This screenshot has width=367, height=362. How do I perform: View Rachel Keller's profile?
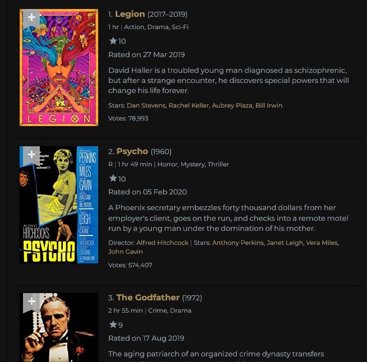coord(189,105)
